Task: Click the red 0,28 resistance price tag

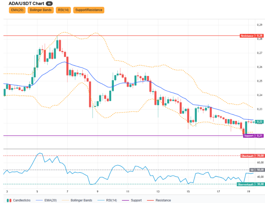Action: (259, 36)
